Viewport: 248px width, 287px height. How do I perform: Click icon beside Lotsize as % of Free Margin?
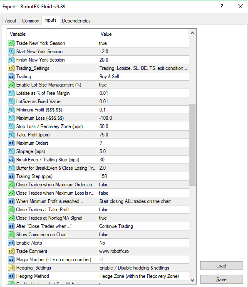(11, 93)
